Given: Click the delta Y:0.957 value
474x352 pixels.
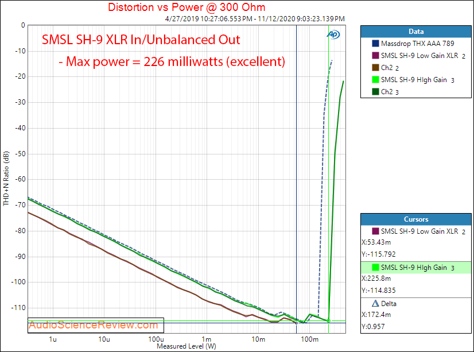Looking at the screenshot, I should tap(374, 327).
